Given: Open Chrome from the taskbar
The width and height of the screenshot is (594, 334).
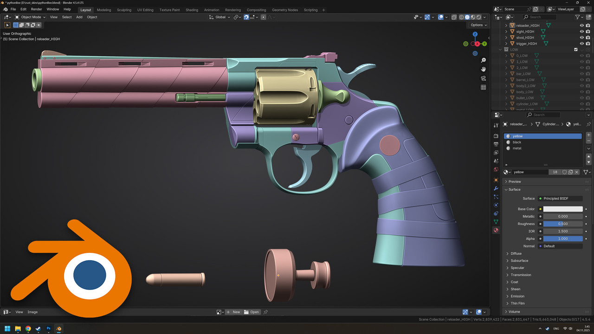Looking at the screenshot, I should point(28,329).
